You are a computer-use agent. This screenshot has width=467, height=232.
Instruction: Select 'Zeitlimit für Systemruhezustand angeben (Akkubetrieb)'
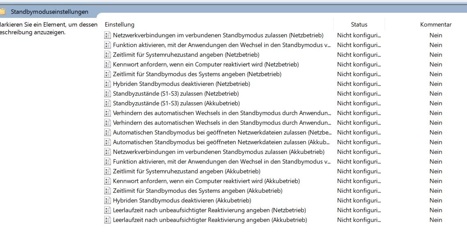click(x=187, y=171)
